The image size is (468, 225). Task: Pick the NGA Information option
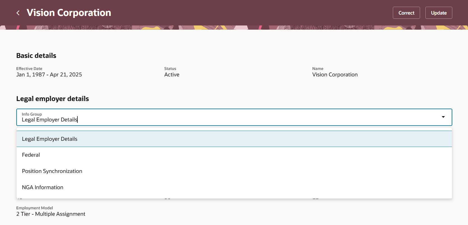click(x=234, y=187)
